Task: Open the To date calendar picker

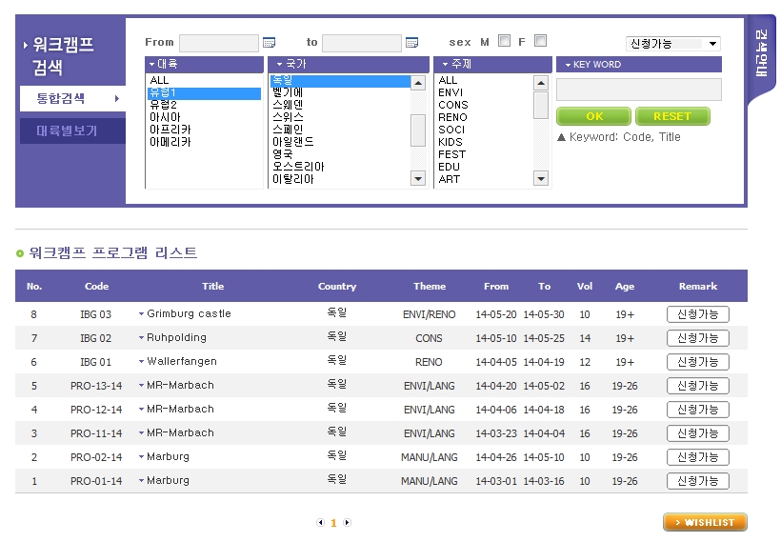Action: pyautogui.click(x=411, y=42)
